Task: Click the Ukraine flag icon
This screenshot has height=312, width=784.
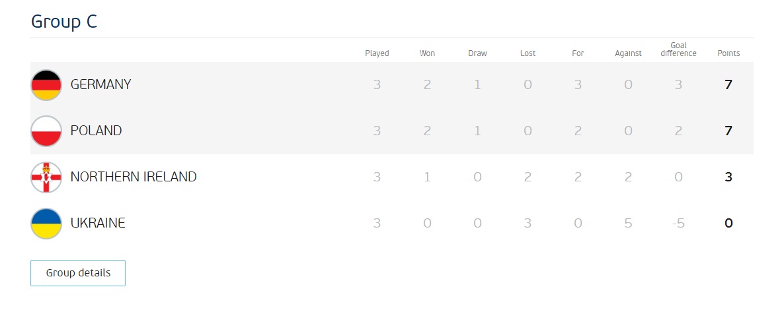Action: 46,223
